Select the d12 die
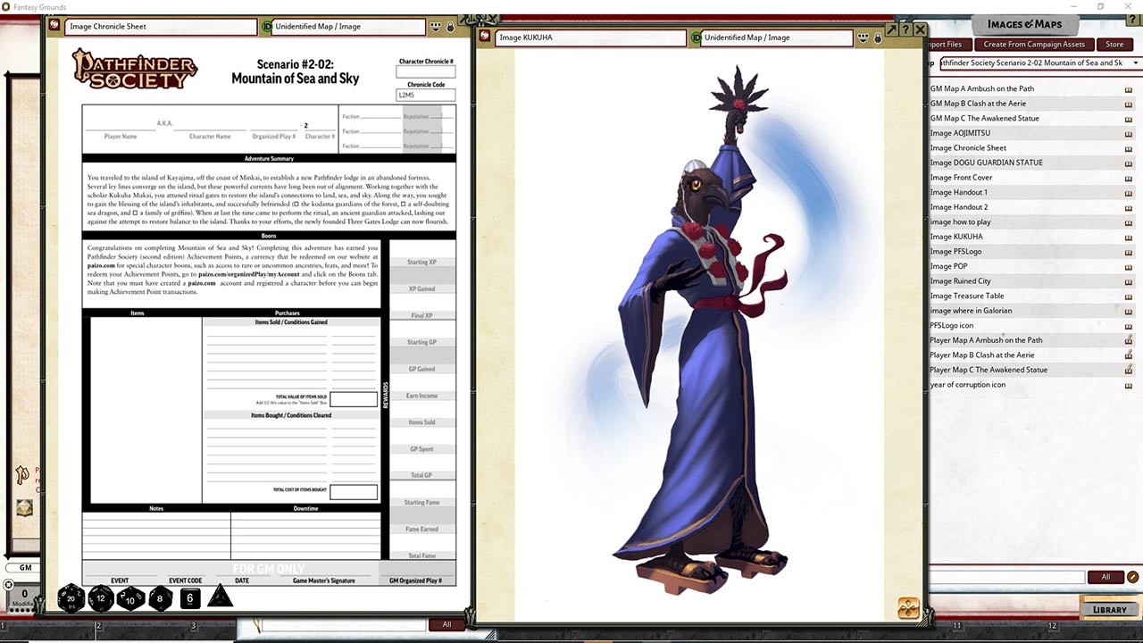Image resolution: width=1143 pixels, height=643 pixels. [100, 599]
